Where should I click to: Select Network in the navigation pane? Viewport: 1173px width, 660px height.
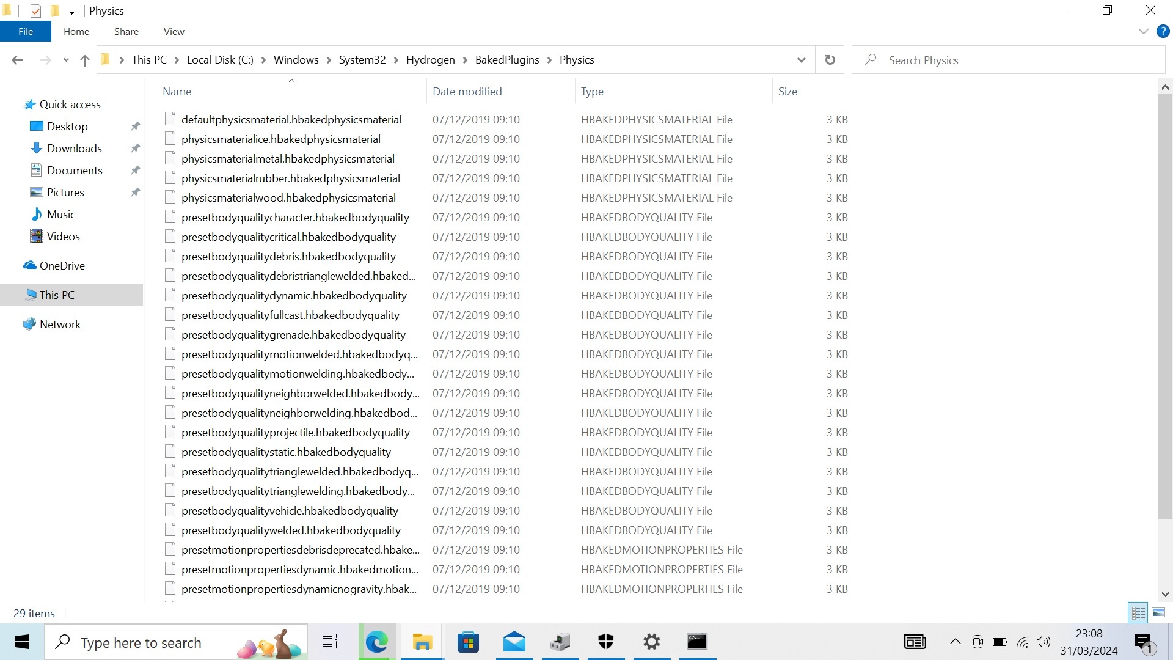pyautogui.click(x=60, y=324)
